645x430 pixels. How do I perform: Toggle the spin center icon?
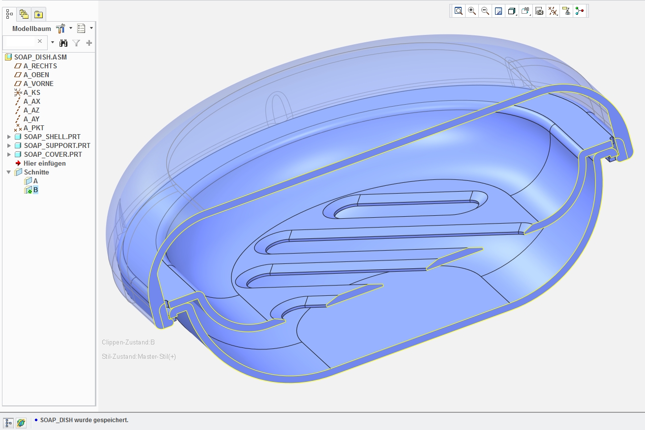point(580,11)
